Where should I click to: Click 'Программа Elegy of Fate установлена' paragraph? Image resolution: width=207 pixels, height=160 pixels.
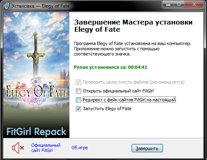(x=132, y=49)
